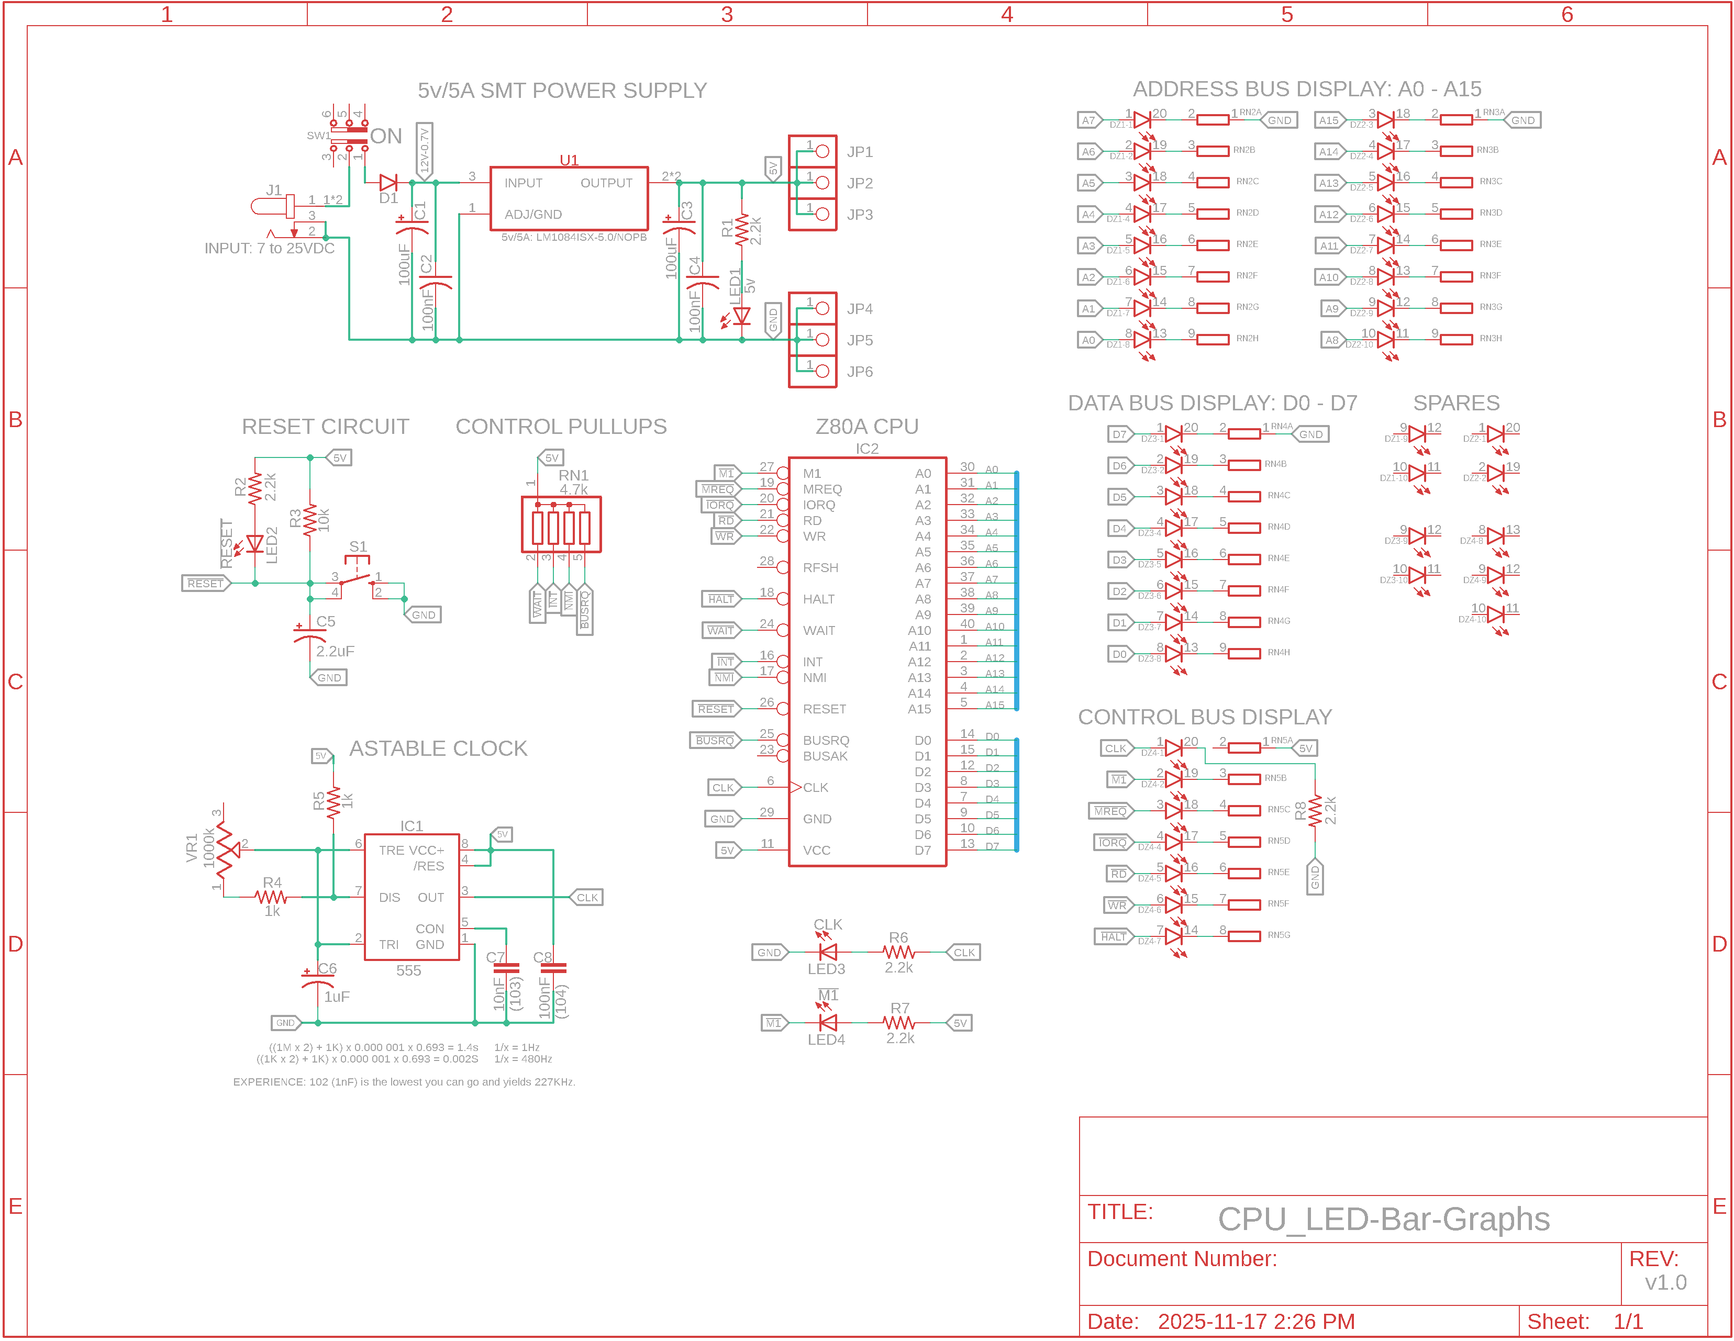The height and width of the screenshot is (1341, 1734).
Task: Click the R6 2.2k resistor symbol
Action: point(899,953)
